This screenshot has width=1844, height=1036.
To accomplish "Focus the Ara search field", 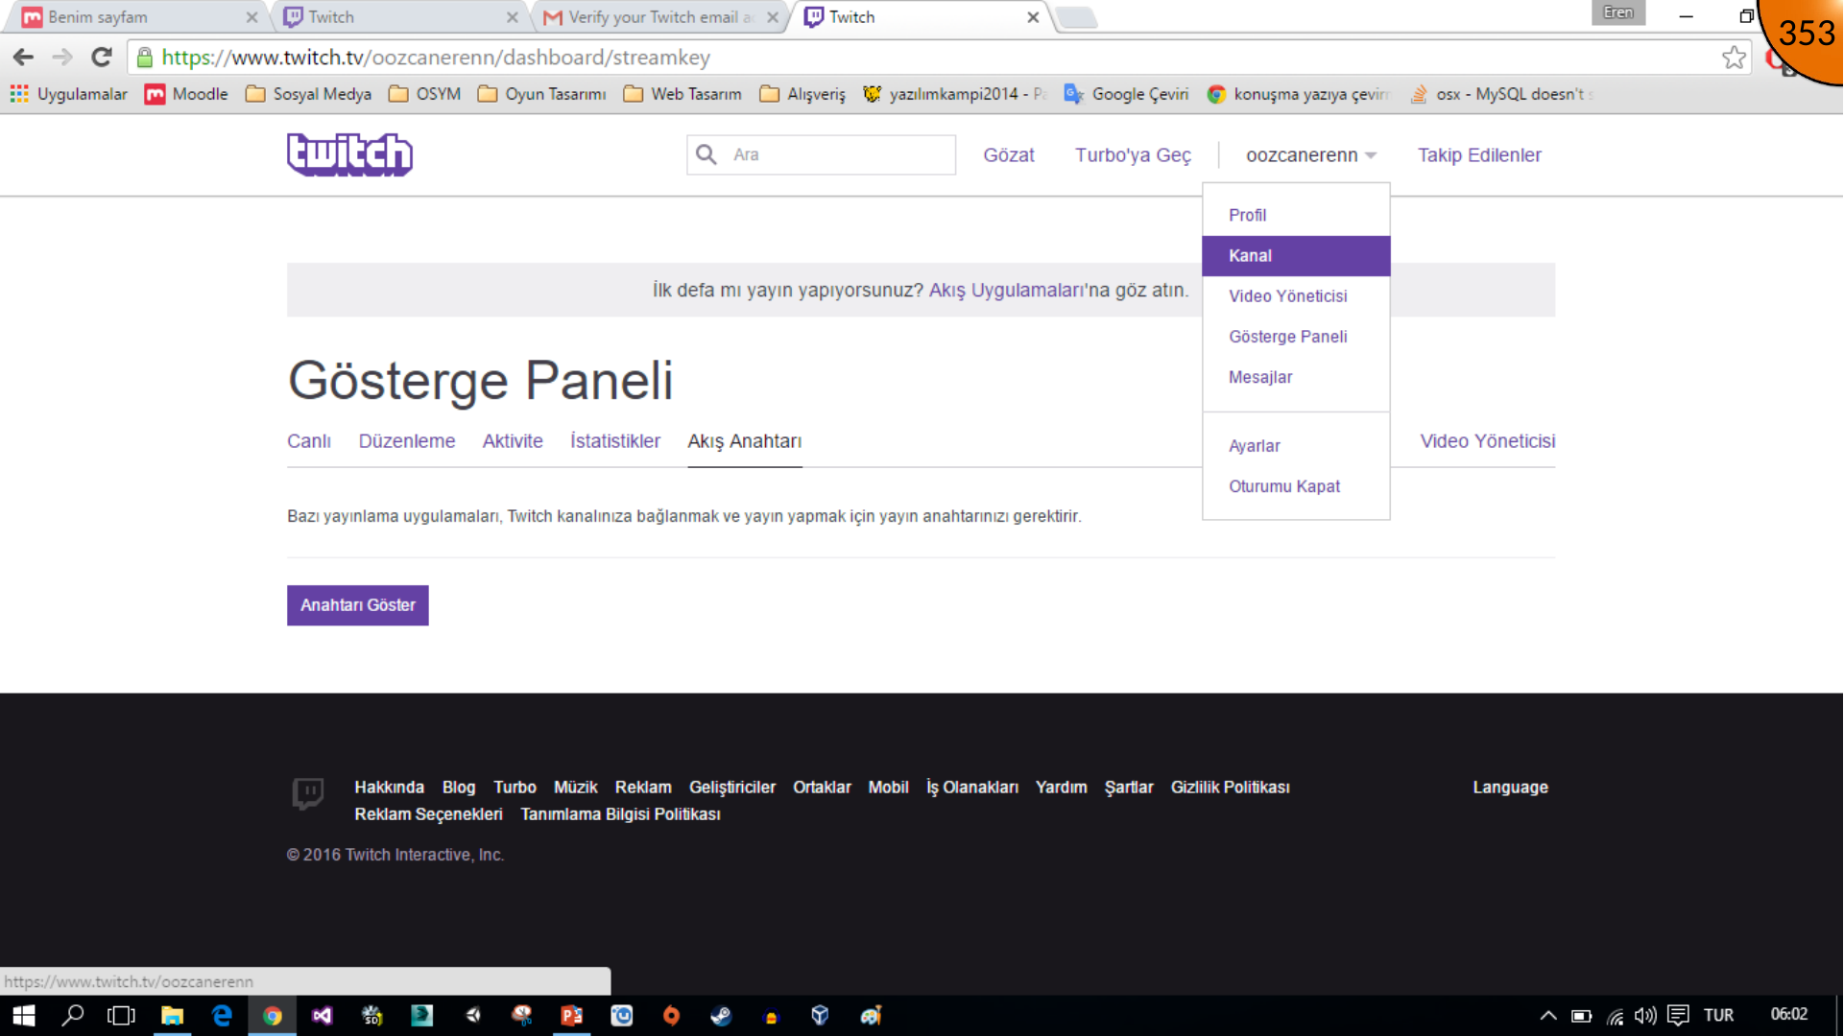I will [822, 154].
